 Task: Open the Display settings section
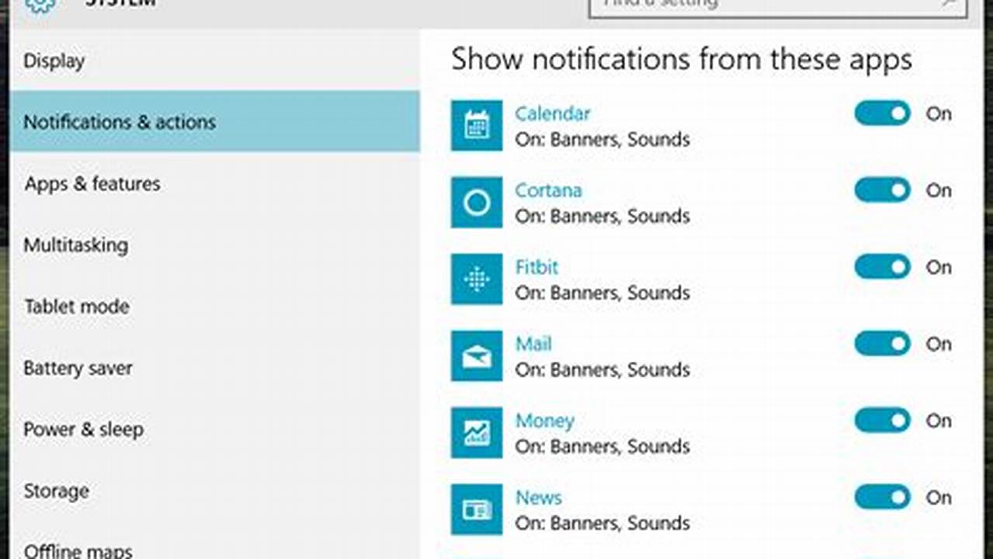tap(215, 61)
